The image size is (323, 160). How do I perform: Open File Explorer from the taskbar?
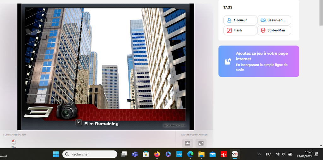pos(201,154)
